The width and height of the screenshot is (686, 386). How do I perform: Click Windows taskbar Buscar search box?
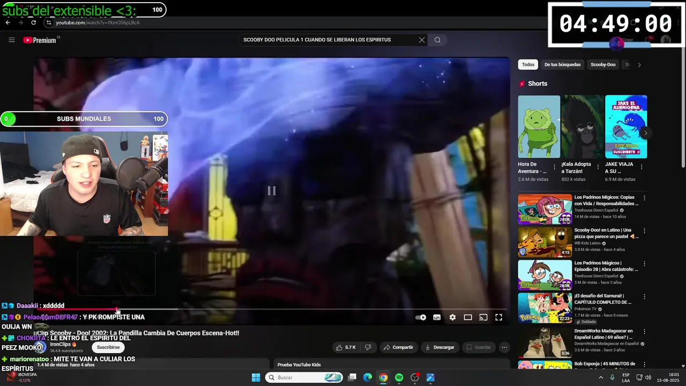(x=304, y=377)
